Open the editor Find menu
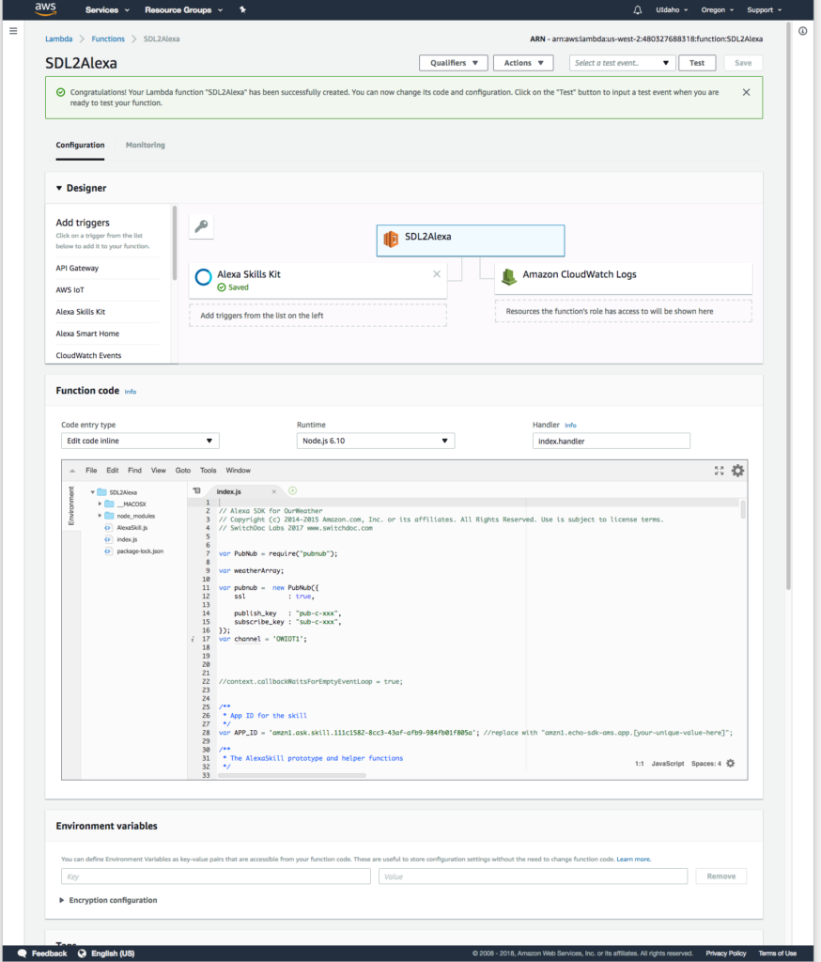The width and height of the screenshot is (821, 962). pyautogui.click(x=134, y=471)
